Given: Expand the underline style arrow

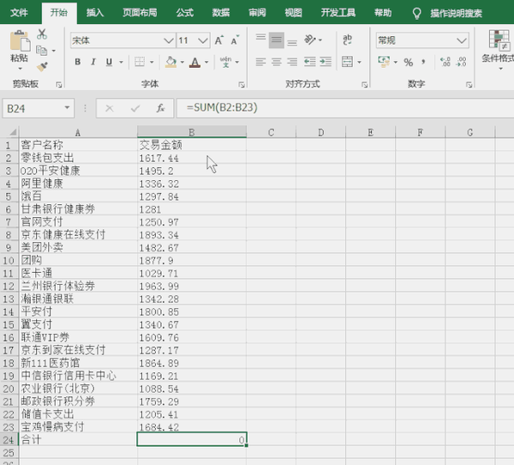Looking at the screenshot, I should coord(121,62).
